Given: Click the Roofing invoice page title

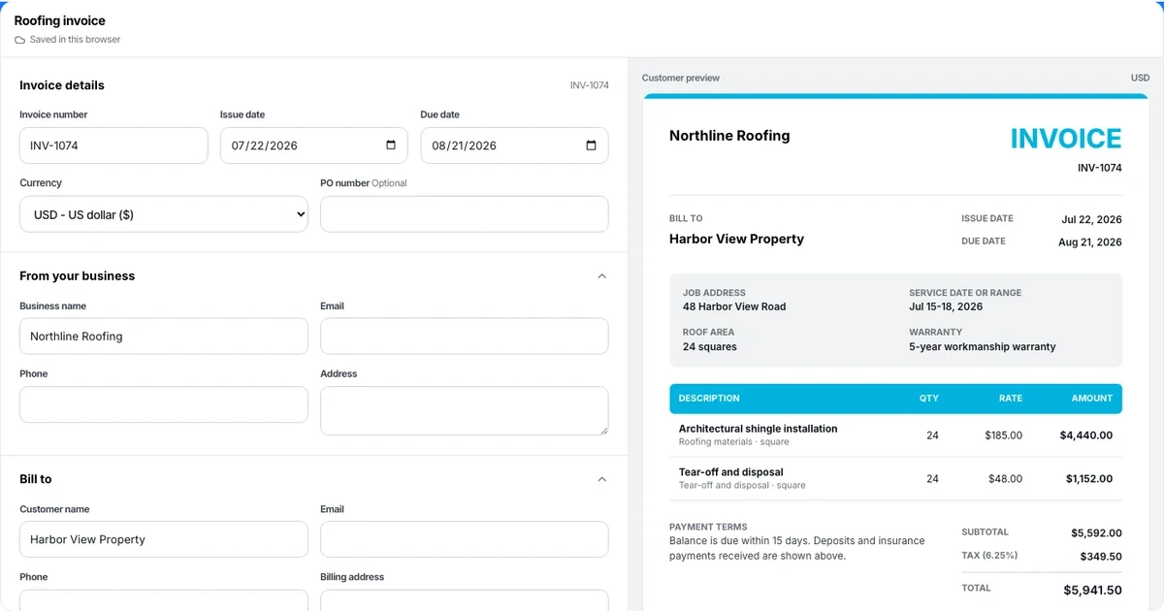Looking at the screenshot, I should 60,20.
